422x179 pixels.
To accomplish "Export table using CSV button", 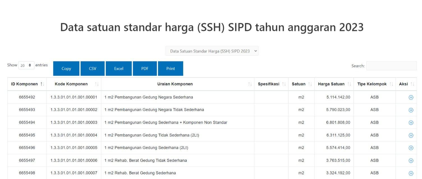I will pos(93,68).
